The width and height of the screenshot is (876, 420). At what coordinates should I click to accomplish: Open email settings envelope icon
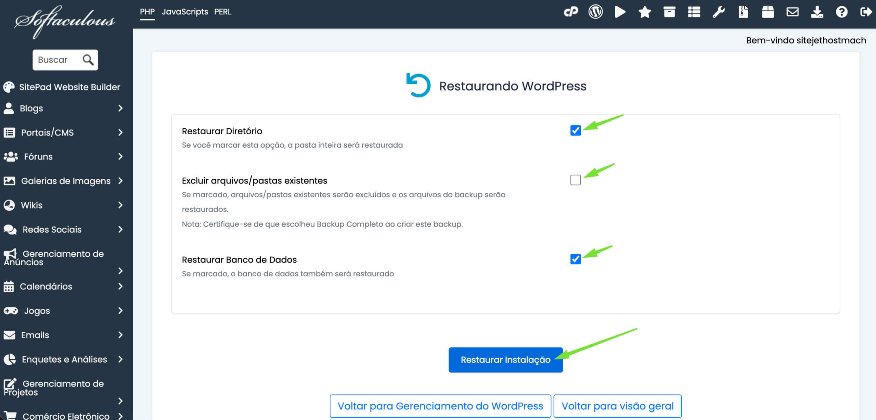[x=793, y=12]
